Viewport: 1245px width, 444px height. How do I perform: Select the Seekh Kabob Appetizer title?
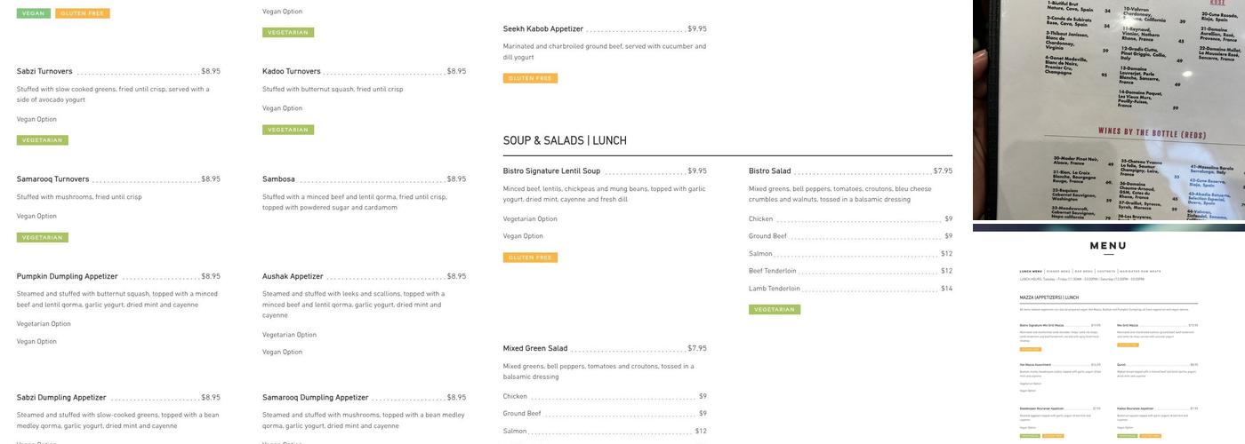(543, 29)
